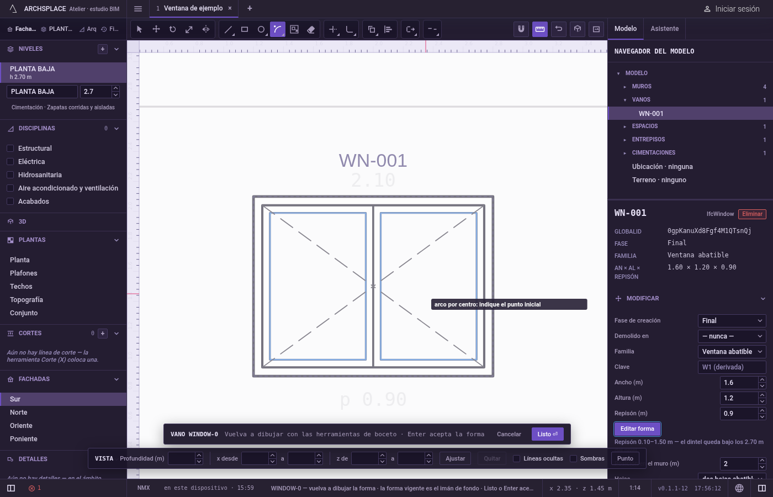773x497 pixels.
Task: Toggle Hidrosanitaria discipline checkbox
Action: tap(10, 175)
